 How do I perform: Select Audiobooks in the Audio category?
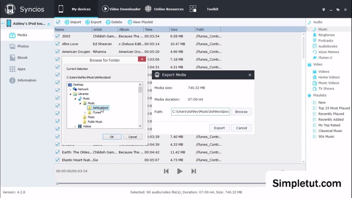pos(328,46)
